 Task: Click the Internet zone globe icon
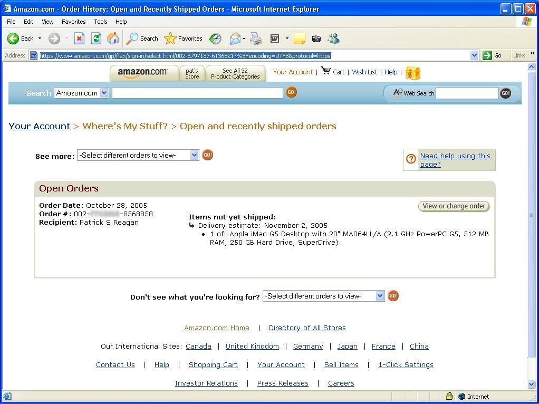(x=461, y=397)
